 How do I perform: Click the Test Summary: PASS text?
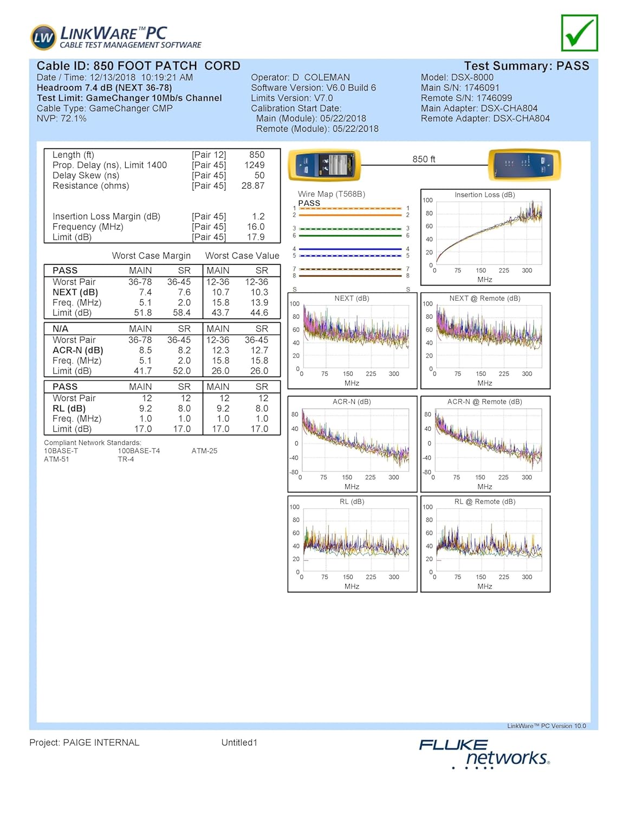click(526, 66)
